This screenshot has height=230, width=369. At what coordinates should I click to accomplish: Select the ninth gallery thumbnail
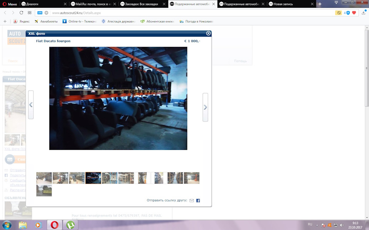175,178
